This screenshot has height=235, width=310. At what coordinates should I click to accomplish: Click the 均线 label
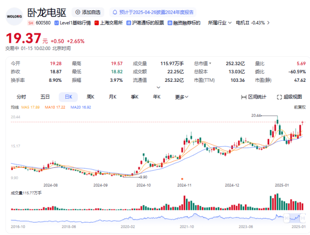click(x=15, y=107)
